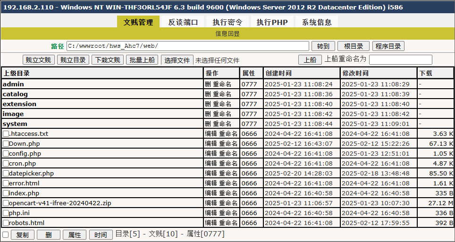Viewport: 455px width, 242px height.
Task: Click 编辑 for robots.html
Action: click(x=211, y=223)
